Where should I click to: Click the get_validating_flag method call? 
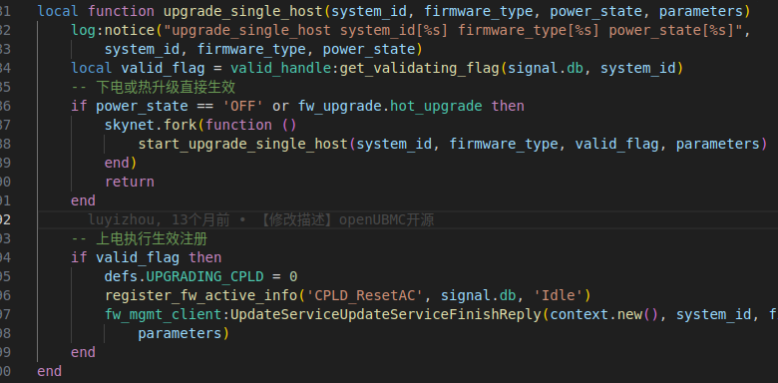point(419,68)
